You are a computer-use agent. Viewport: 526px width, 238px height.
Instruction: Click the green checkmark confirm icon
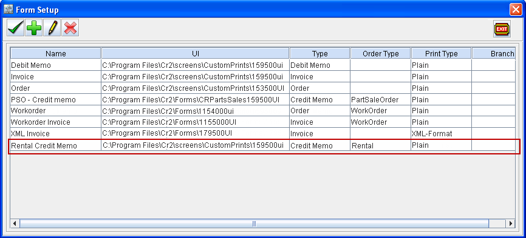tap(15, 28)
